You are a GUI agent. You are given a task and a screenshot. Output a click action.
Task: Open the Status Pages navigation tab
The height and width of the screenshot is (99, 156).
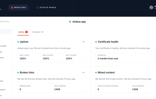(x=46, y=8)
